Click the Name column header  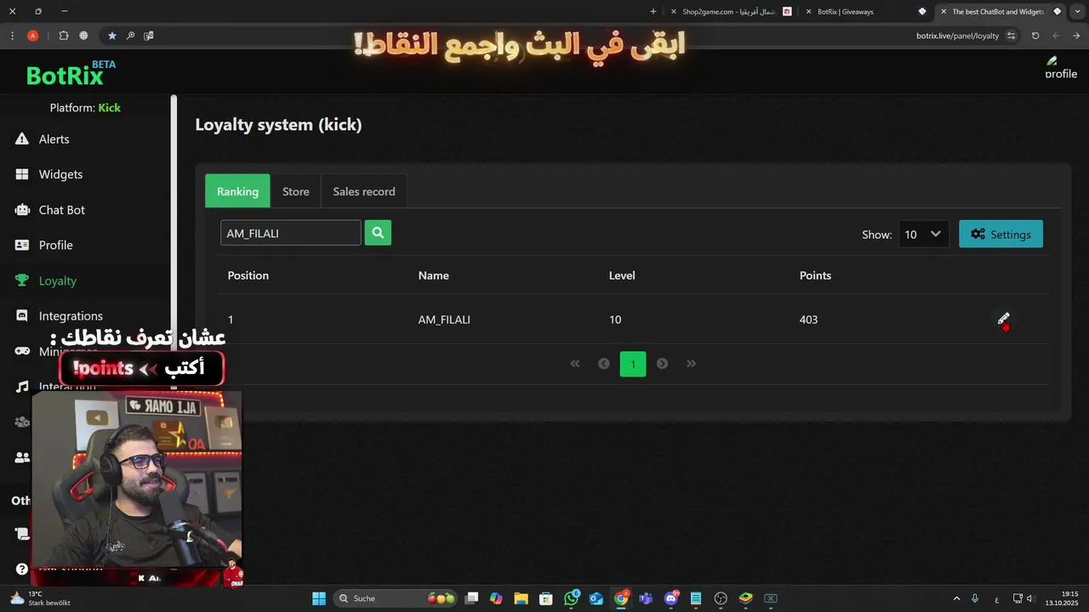point(434,275)
